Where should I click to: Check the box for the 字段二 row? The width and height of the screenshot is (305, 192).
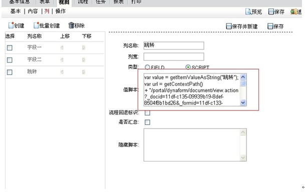pyautogui.click(x=10, y=60)
